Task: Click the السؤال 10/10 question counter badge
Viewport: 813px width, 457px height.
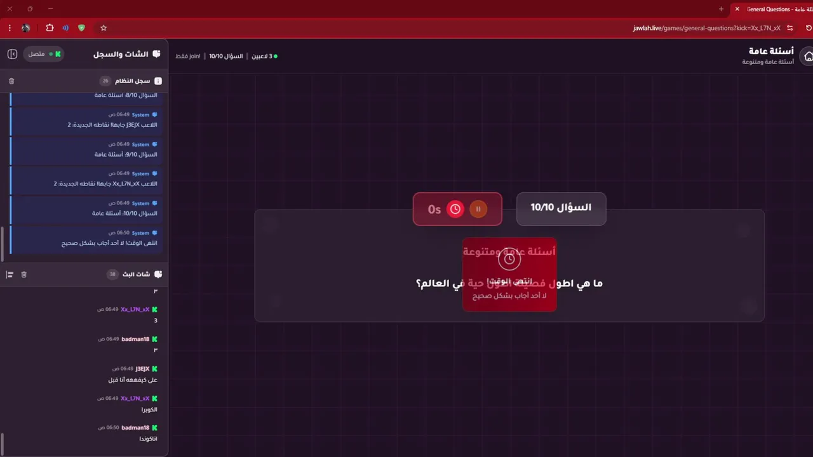Action: tap(561, 208)
